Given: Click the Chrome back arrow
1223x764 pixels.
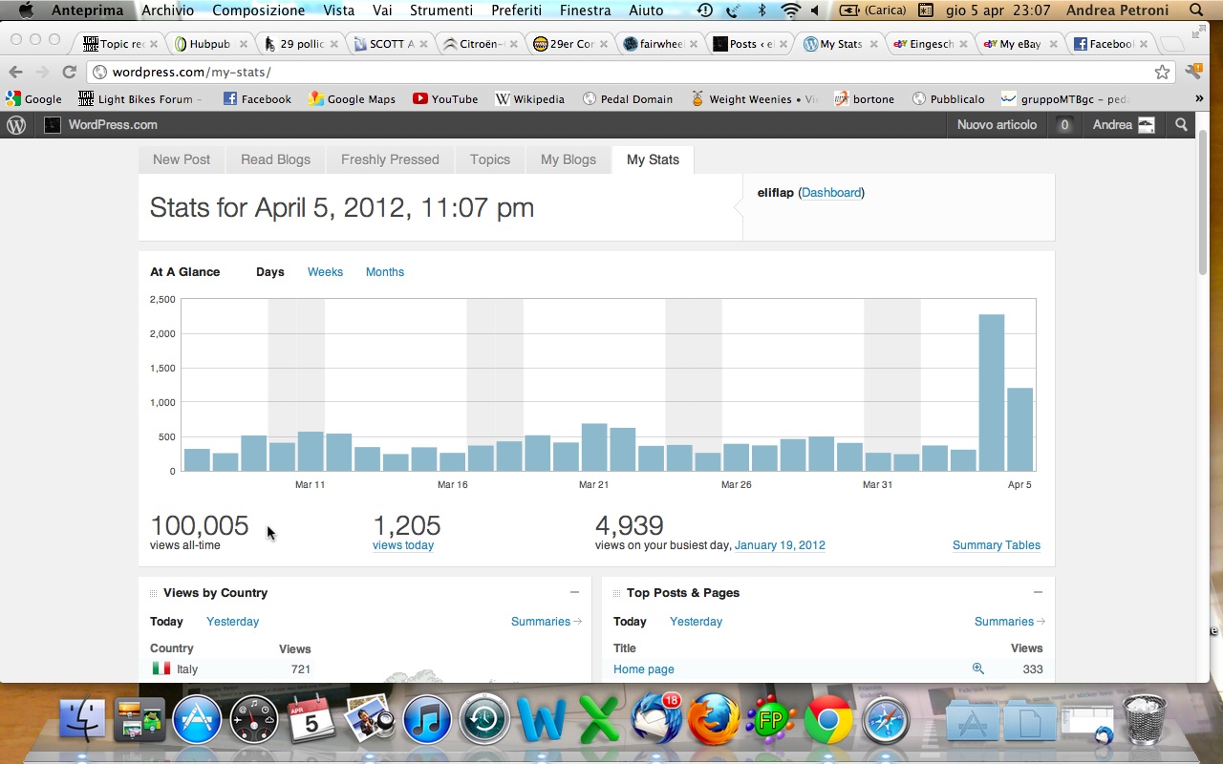Looking at the screenshot, I should pyautogui.click(x=16, y=73).
